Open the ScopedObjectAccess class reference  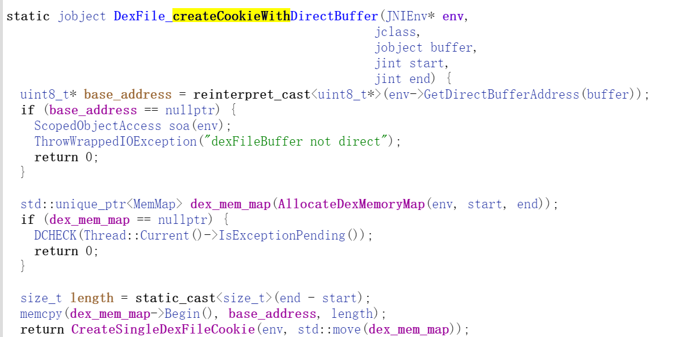(x=98, y=126)
